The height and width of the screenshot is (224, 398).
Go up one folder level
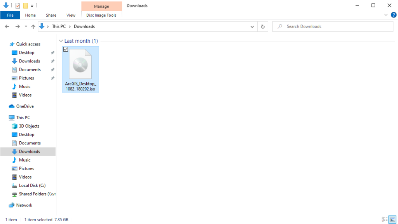[33, 27]
